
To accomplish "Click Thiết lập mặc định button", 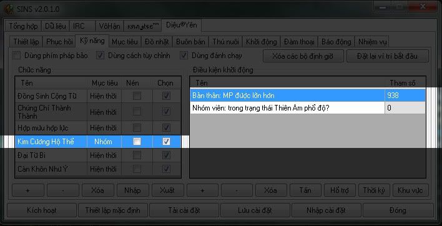I will [112, 210].
